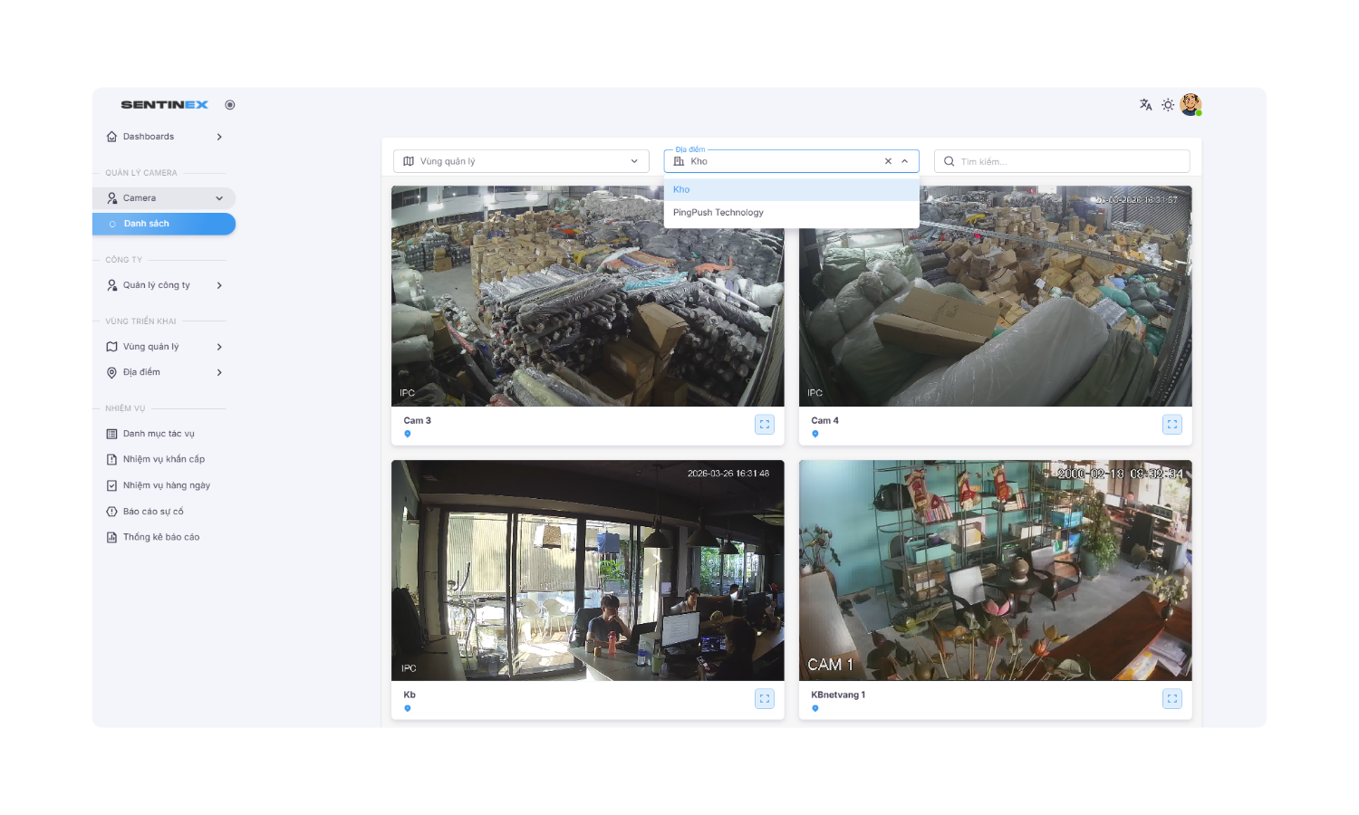Open Danh sách camera list page

coord(164,224)
